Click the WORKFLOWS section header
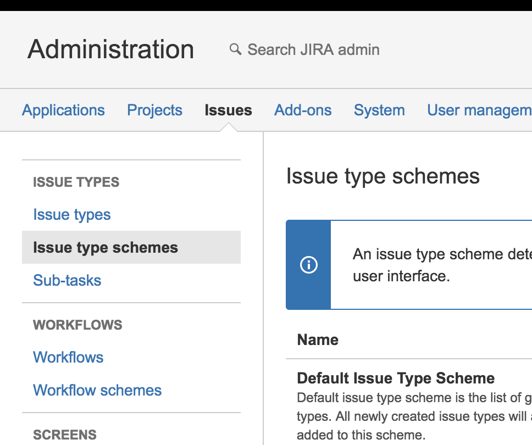 [77, 325]
